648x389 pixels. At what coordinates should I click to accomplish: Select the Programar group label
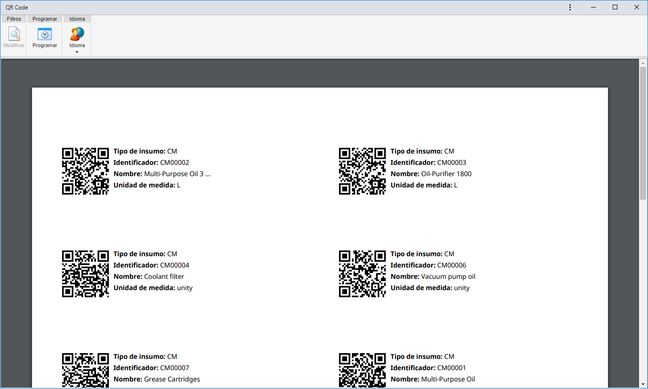[x=45, y=19]
